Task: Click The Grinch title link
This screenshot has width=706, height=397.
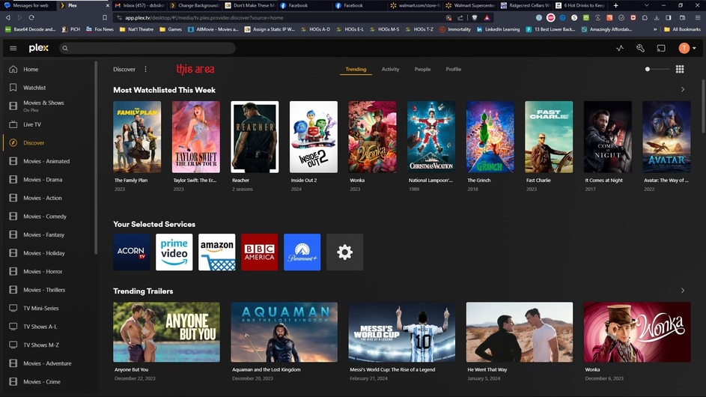Action: [478, 181]
